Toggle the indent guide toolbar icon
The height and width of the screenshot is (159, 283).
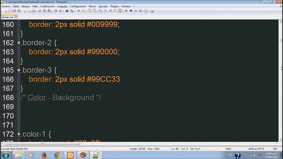[x=110, y=11]
